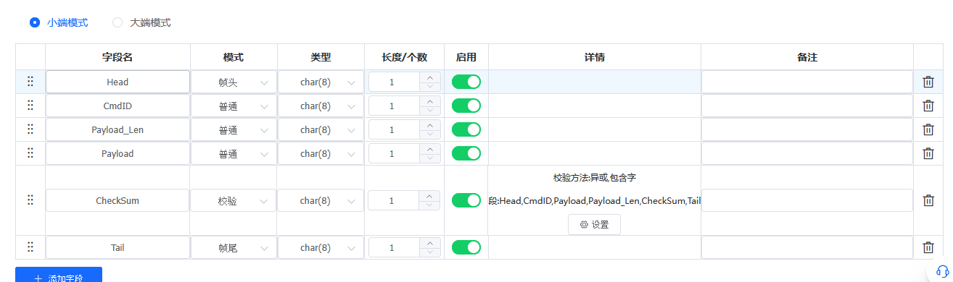This screenshot has width=953, height=282.
Task: Increase the length value for Head
Action: [x=430, y=77]
